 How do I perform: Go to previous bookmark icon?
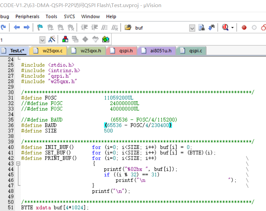(x=50, y=27)
